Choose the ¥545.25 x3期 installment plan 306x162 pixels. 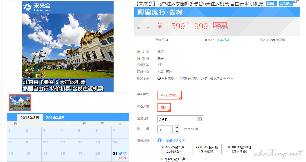point(173,149)
